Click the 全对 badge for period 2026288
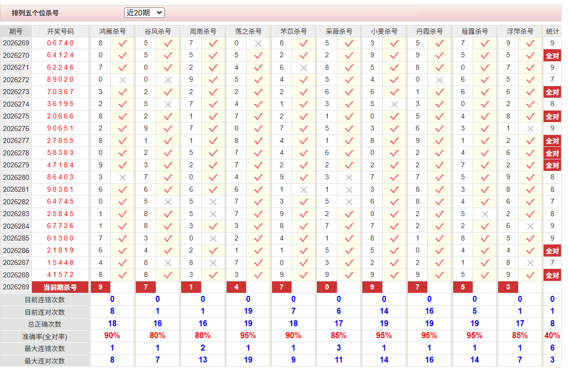This screenshot has width=568, height=372. click(552, 275)
